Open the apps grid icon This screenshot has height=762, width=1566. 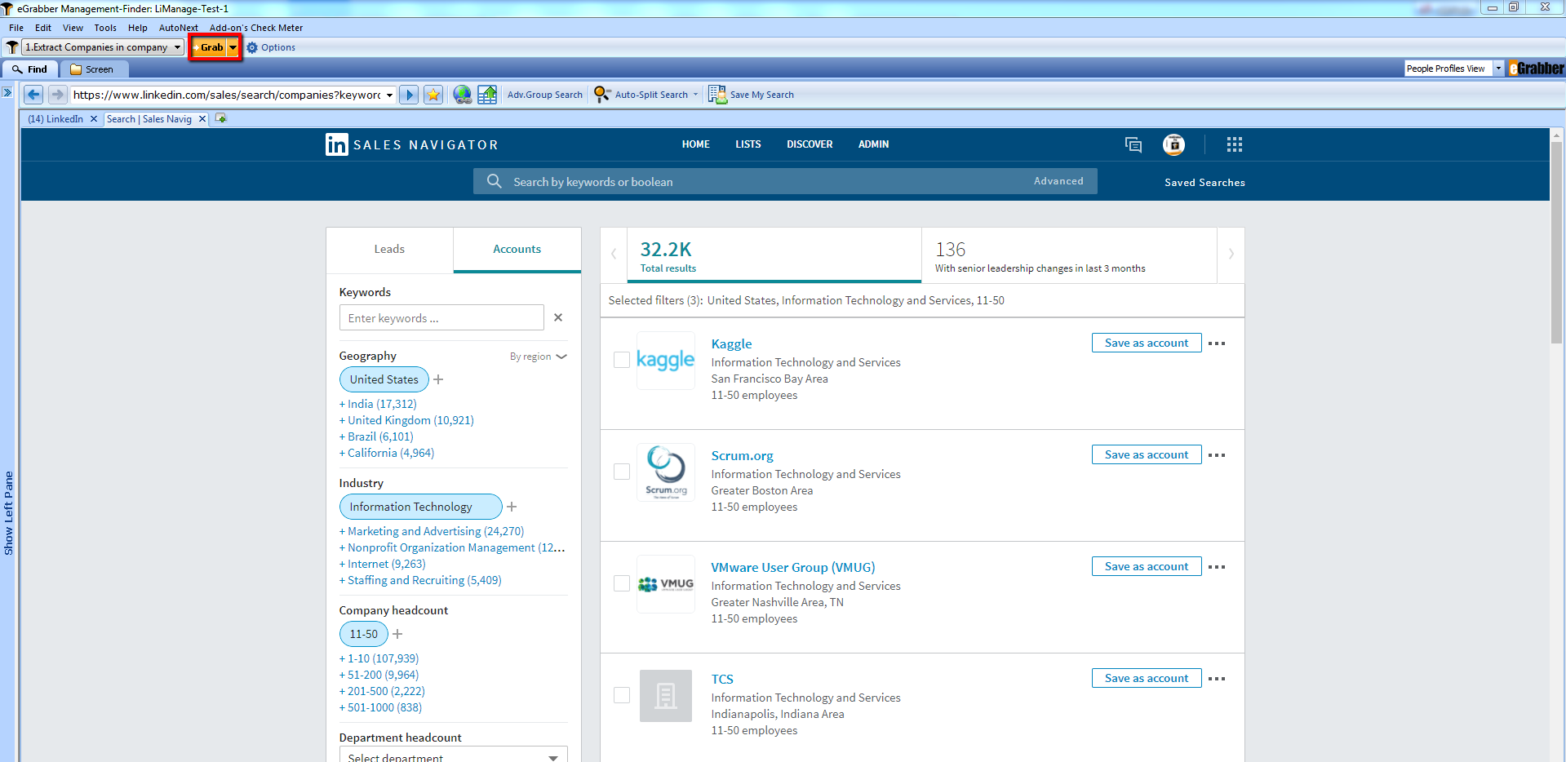tap(1235, 144)
